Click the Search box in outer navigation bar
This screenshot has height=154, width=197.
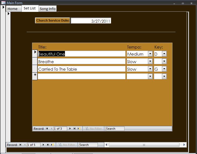click(x=88, y=145)
